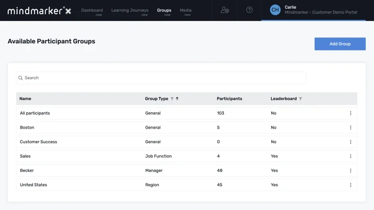
Task: Click the search magnifier icon
Action: (21, 78)
